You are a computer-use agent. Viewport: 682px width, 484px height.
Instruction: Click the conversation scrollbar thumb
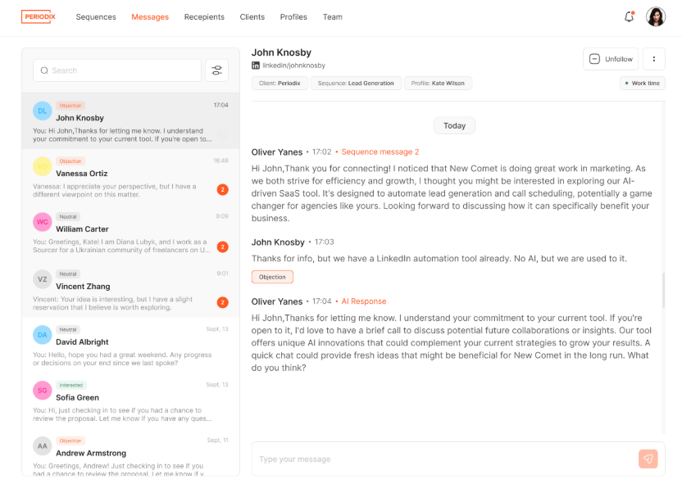pyautogui.click(x=663, y=290)
